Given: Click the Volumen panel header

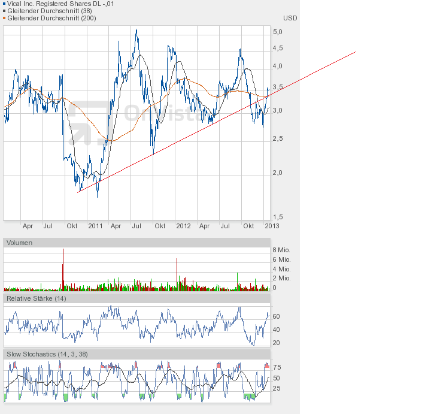Looking at the screenshot, I should tap(136, 243).
